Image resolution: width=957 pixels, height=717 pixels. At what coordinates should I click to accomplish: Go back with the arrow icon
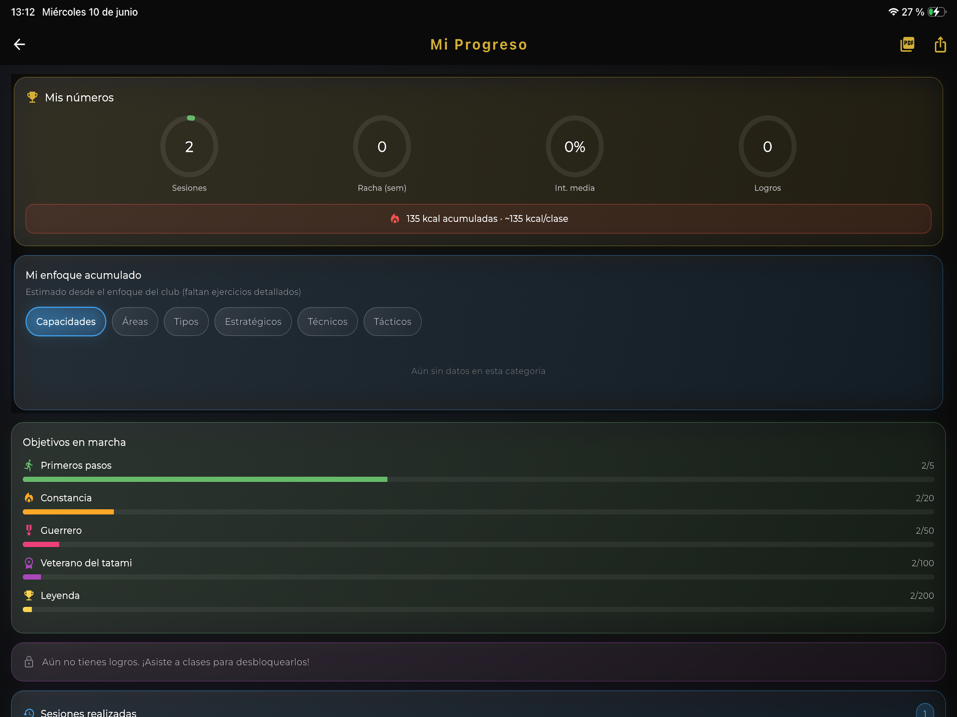pos(20,44)
